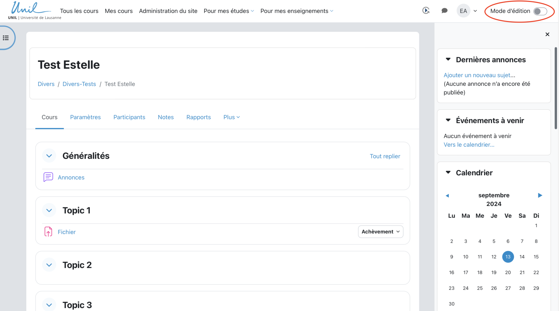Switch to the Participants tab
Viewport: 559px width, 311px height.
[129, 117]
